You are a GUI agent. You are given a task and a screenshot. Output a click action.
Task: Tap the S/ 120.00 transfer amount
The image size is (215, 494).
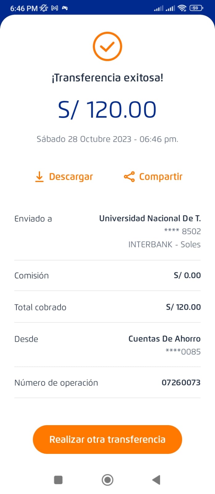pos(107,110)
